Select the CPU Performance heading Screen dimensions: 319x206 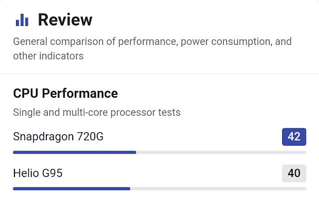(x=65, y=93)
